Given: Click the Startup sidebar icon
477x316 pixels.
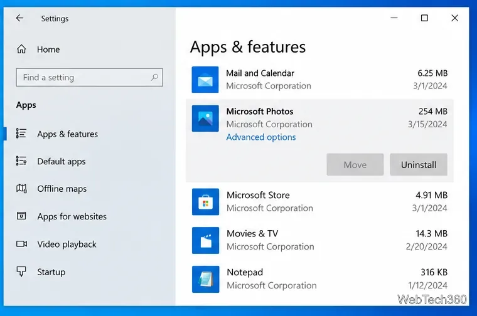Looking at the screenshot, I should 21,271.
